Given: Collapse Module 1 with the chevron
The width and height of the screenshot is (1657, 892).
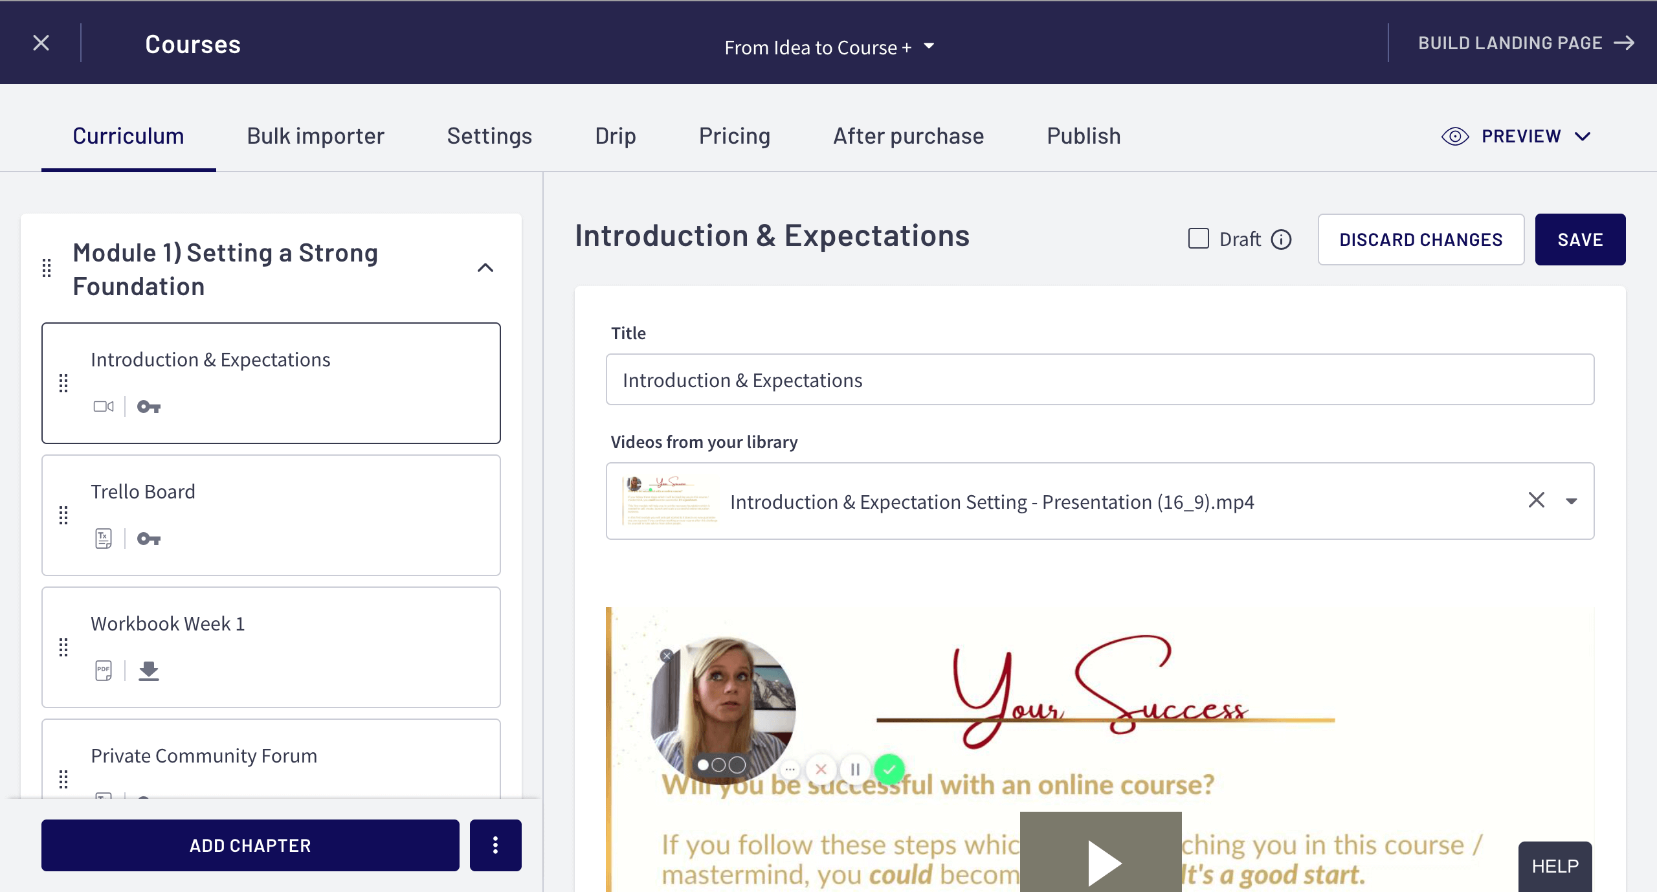Looking at the screenshot, I should 485,268.
